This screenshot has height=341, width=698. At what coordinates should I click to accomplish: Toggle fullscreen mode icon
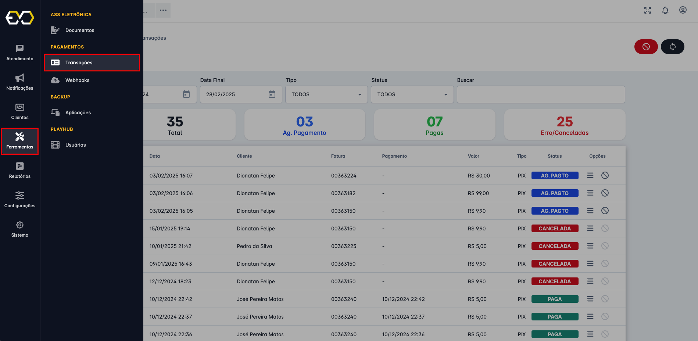[x=647, y=10]
